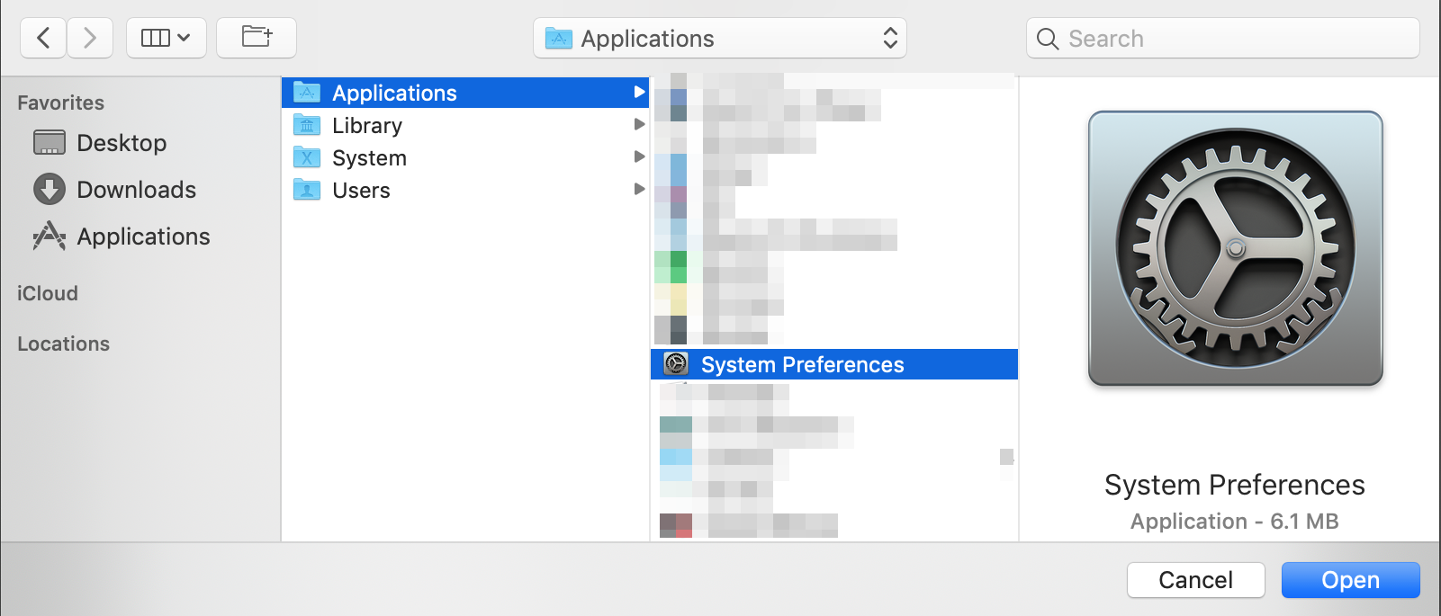
Task: Click the Desktop sidebar icon
Action: (50, 143)
